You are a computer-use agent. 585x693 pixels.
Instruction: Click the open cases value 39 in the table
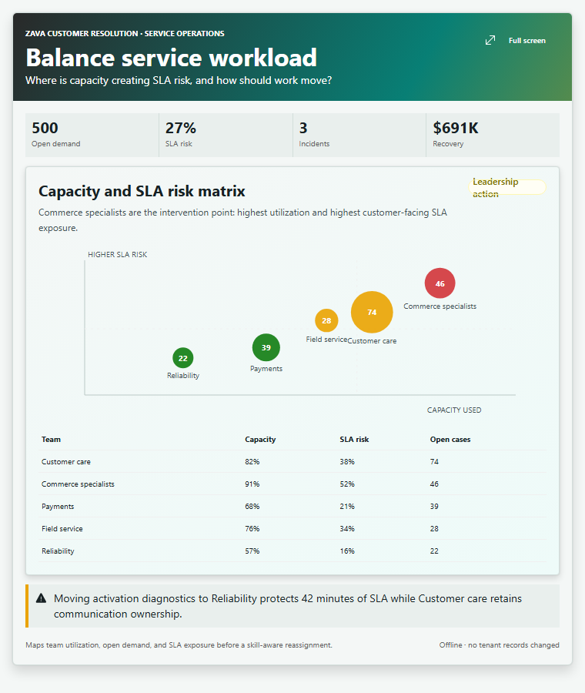coord(434,506)
